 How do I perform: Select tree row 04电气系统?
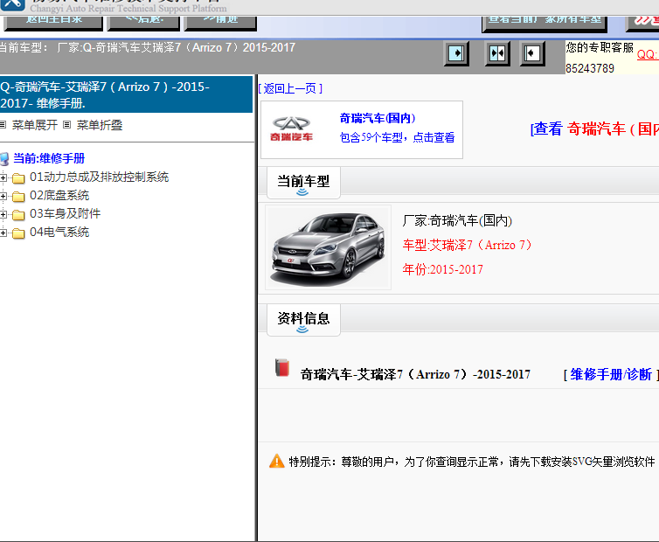coord(59,233)
